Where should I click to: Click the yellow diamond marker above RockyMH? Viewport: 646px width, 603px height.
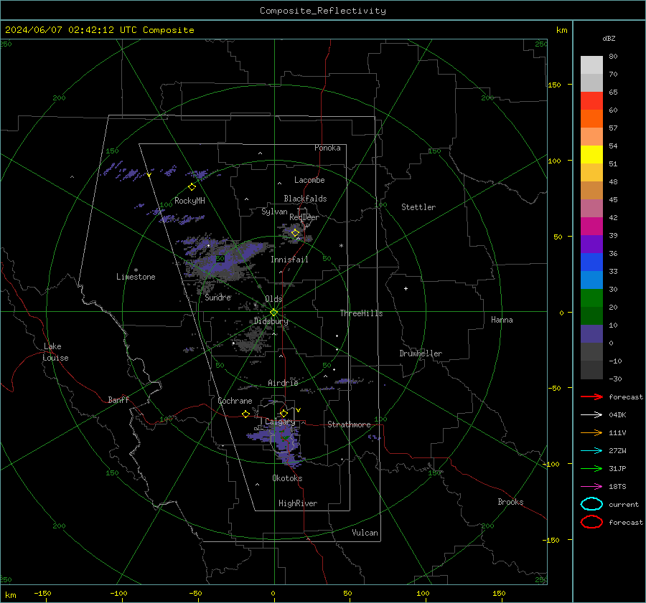192,187
